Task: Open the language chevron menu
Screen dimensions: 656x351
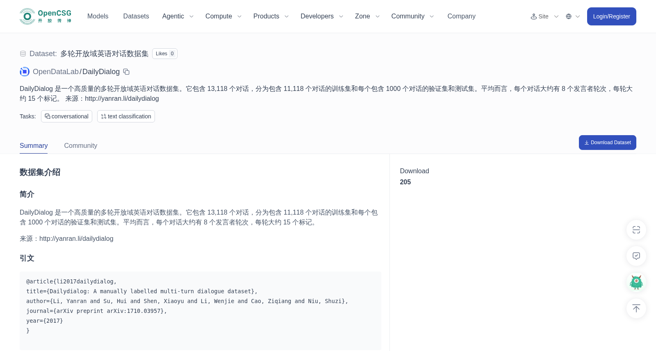Action: point(578,16)
